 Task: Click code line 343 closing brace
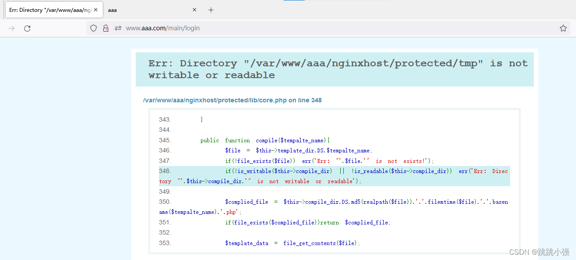202,119
